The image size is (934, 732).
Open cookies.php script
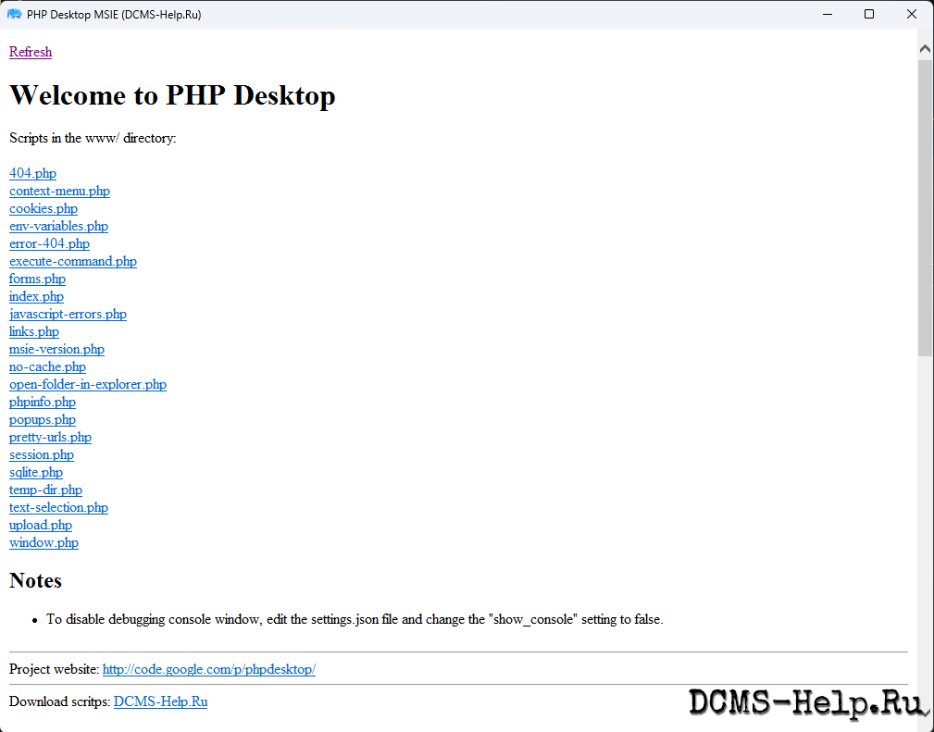point(43,208)
